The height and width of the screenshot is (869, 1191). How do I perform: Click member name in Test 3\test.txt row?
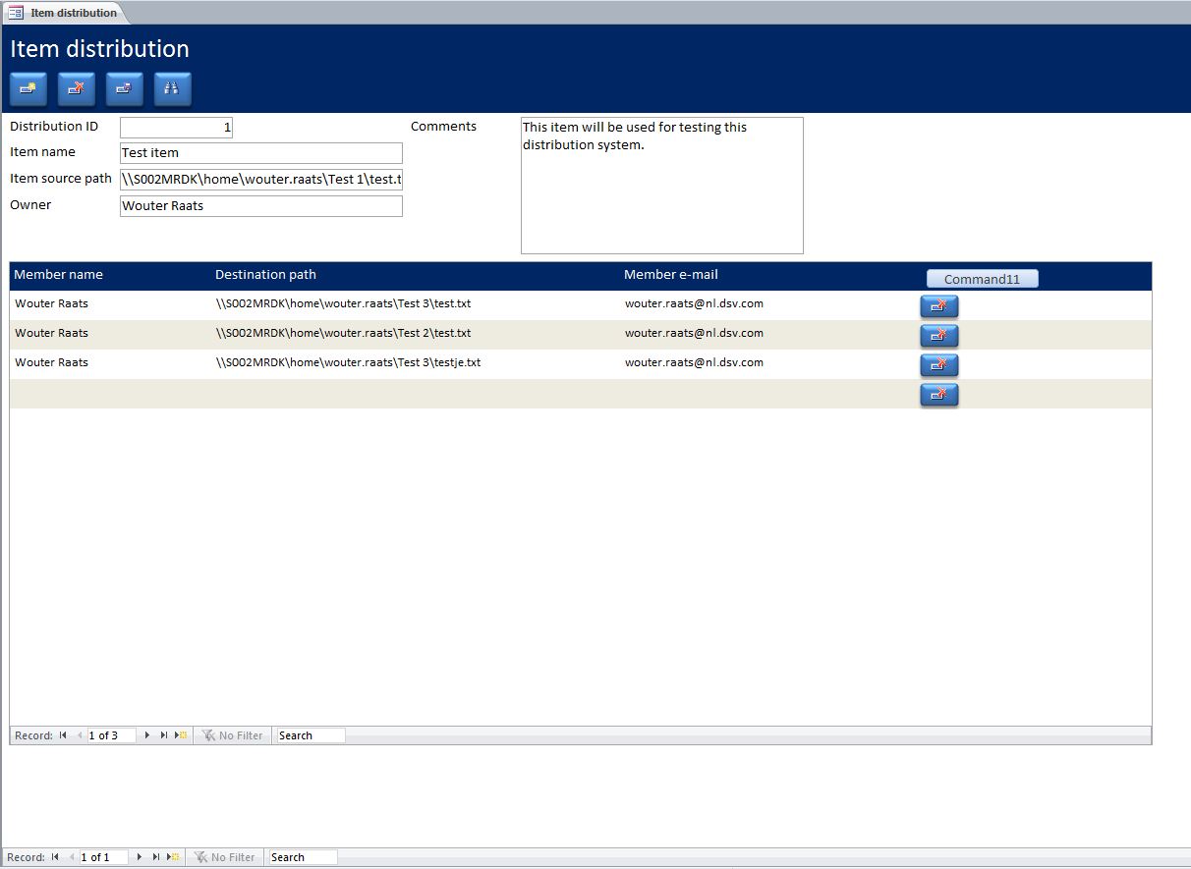[x=51, y=303]
